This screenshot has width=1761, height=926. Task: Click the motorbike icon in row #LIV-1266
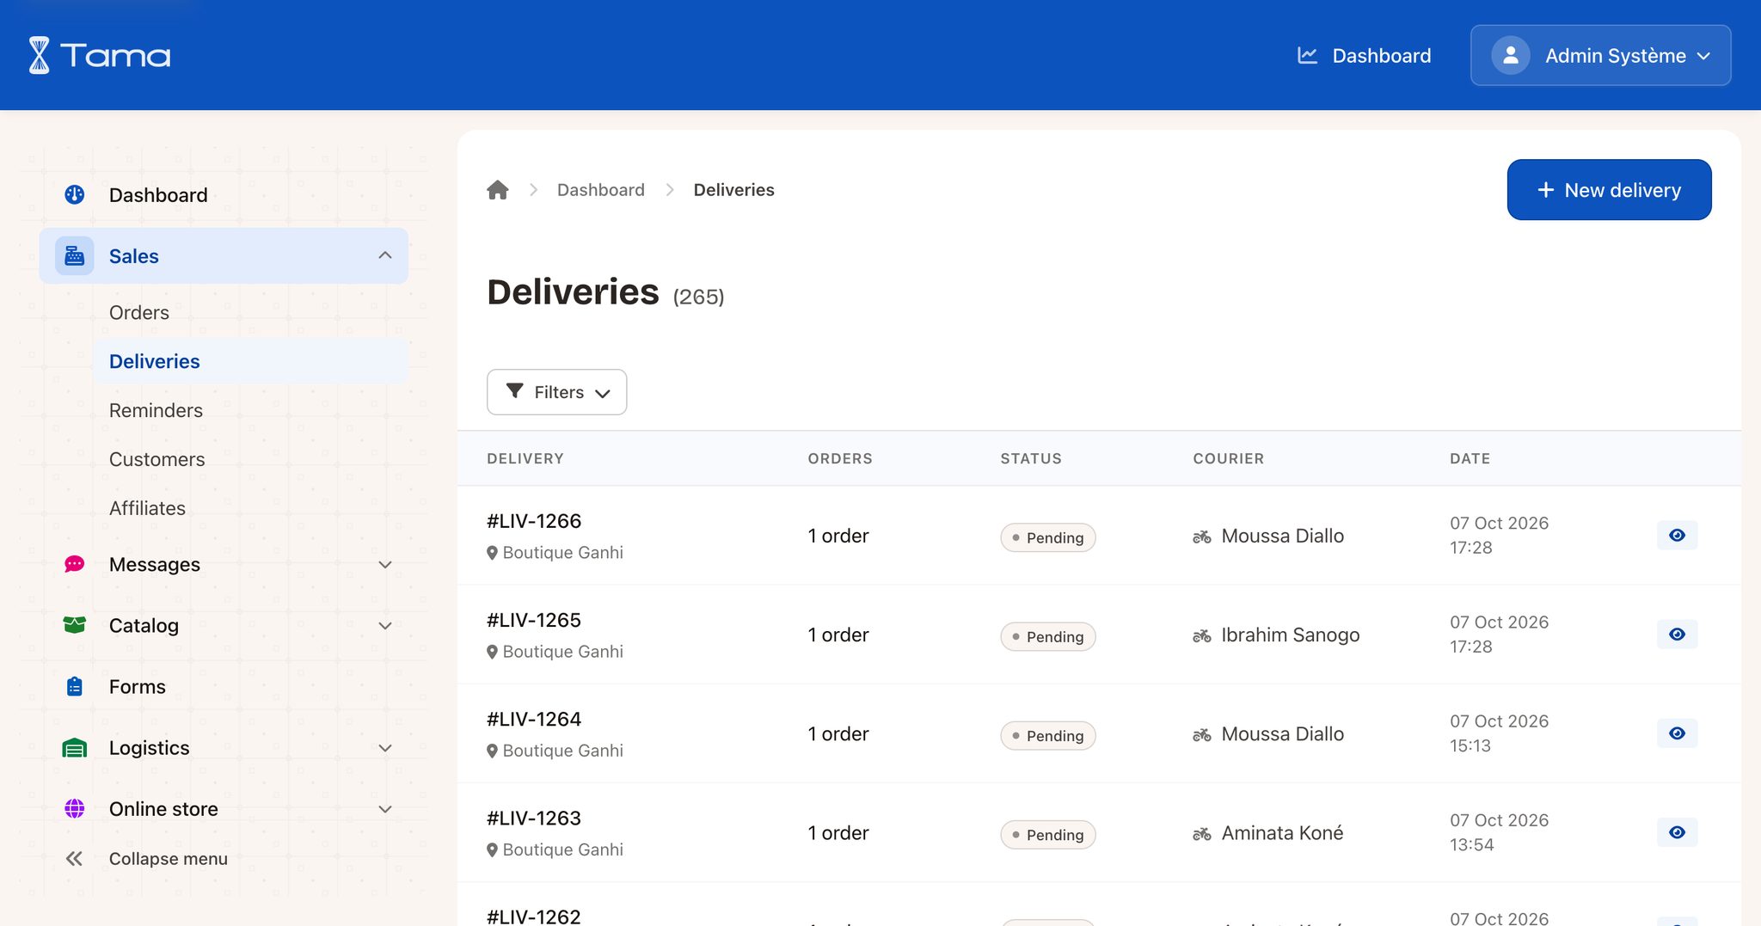point(1202,537)
